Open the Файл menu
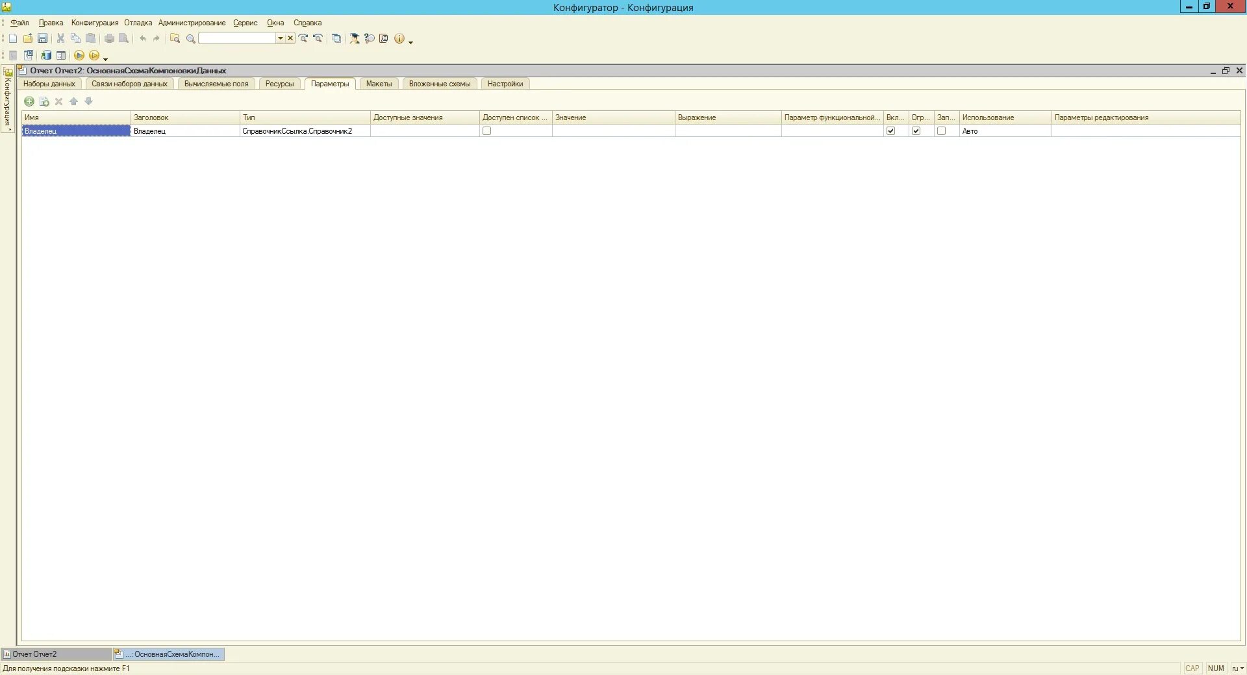 coord(20,23)
